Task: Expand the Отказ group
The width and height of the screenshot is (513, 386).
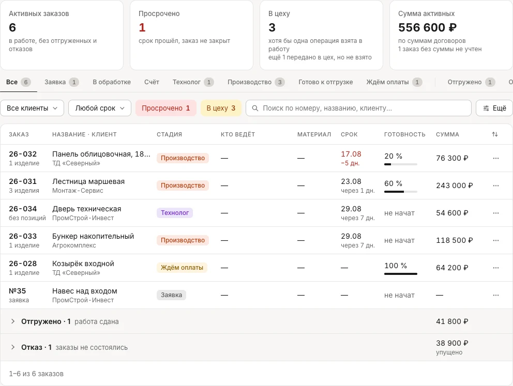Action: pos(13,347)
